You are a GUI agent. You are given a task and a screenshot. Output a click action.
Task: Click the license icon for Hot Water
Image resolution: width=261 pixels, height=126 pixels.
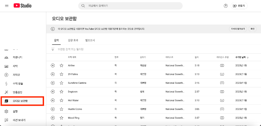[222, 100]
